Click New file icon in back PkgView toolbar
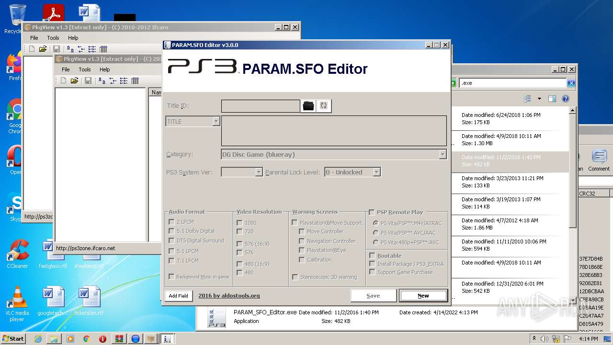 tap(32, 49)
